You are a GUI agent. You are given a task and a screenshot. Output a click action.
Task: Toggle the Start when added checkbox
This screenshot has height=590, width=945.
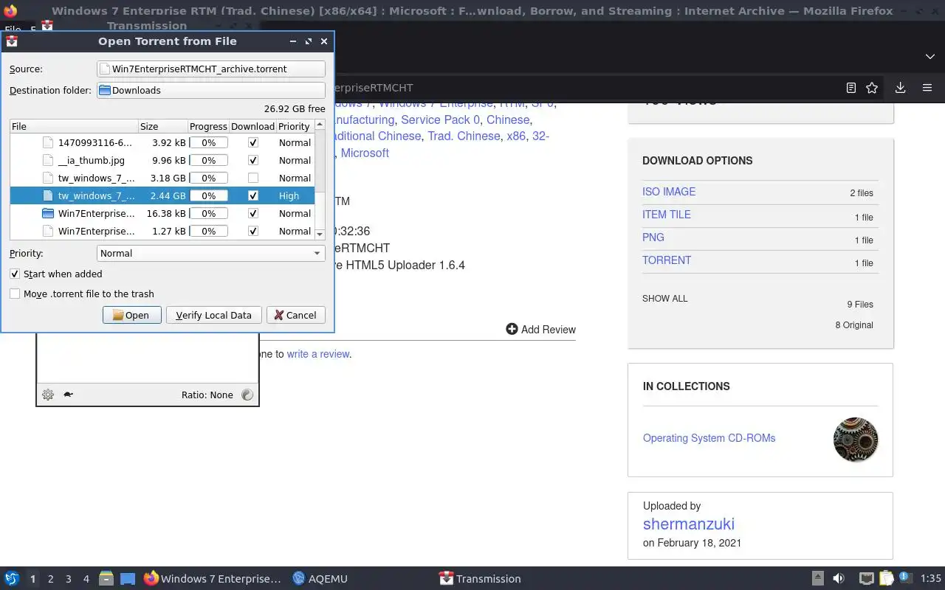pos(15,274)
